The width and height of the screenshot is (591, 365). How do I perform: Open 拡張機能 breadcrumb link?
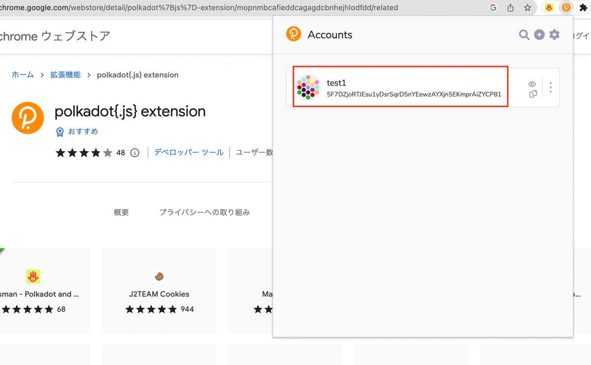[x=66, y=75]
